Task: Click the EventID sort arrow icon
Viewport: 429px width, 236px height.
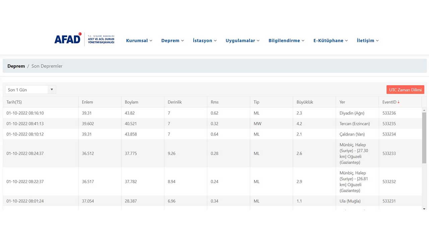Action: [x=399, y=102]
